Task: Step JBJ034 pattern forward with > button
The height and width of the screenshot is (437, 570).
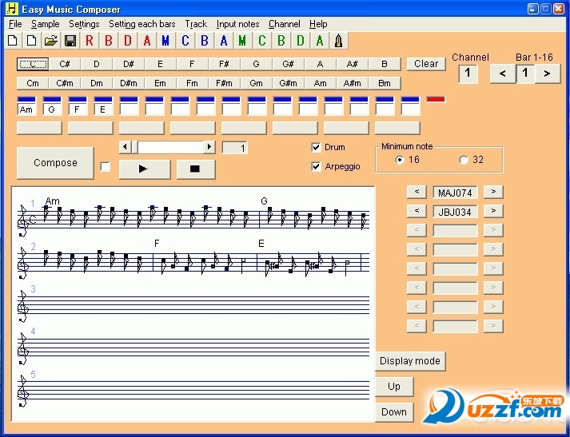Action: (x=493, y=211)
